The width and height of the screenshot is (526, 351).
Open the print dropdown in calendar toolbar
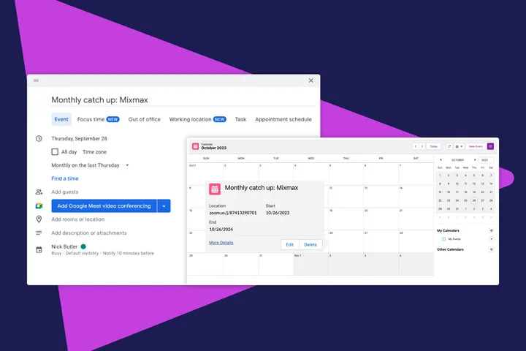tap(459, 146)
